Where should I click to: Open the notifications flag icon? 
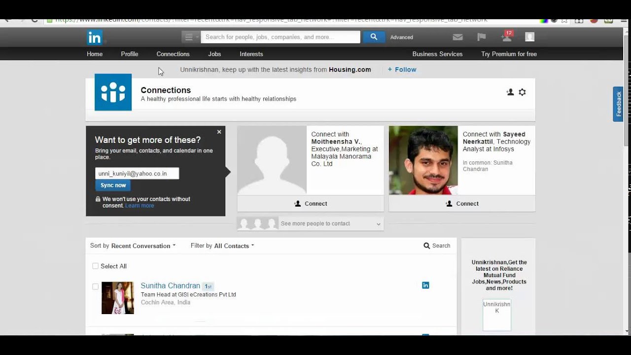482,37
